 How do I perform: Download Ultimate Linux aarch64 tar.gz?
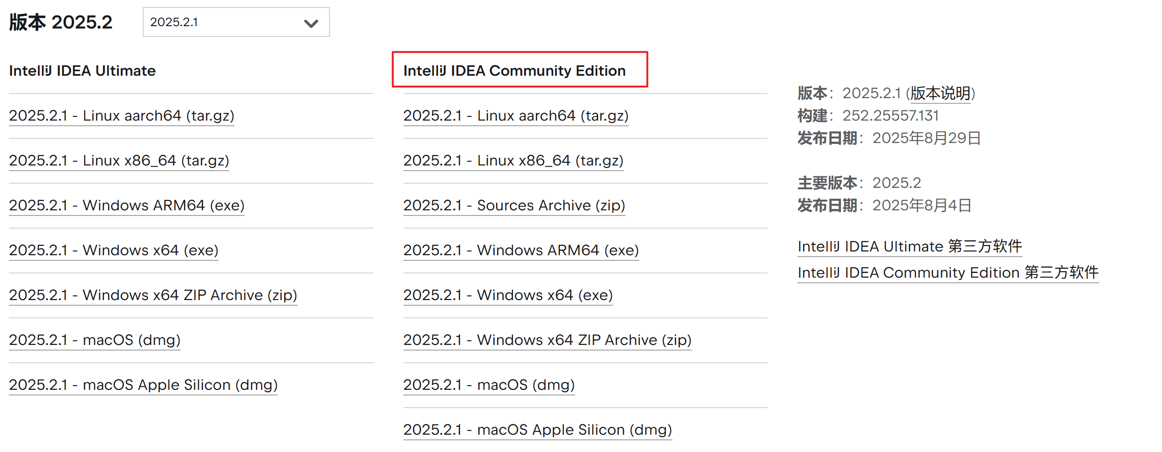click(x=121, y=115)
